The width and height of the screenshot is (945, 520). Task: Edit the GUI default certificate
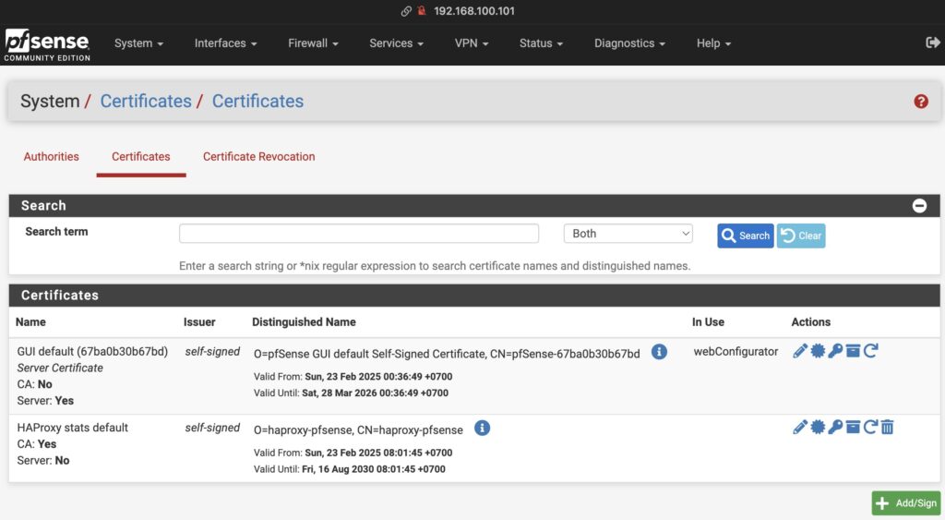click(800, 351)
